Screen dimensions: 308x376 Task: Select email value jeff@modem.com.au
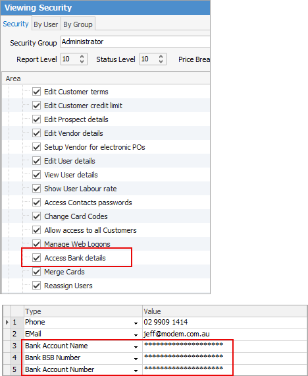[176, 334]
